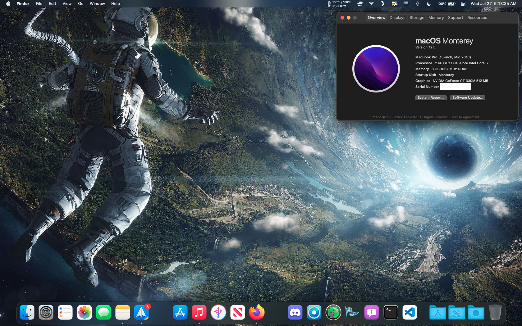Image resolution: width=522 pixels, height=326 pixels.
Task: Switch to the Storage tab
Action: (417, 18)
